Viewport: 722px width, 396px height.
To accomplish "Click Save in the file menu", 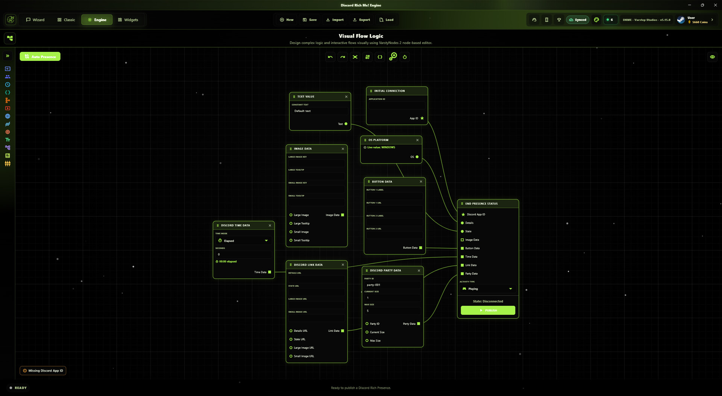I will click(309, 20).
